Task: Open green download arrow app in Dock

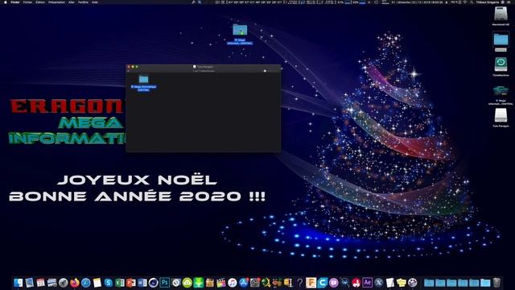Action: (x=199, y=283)
